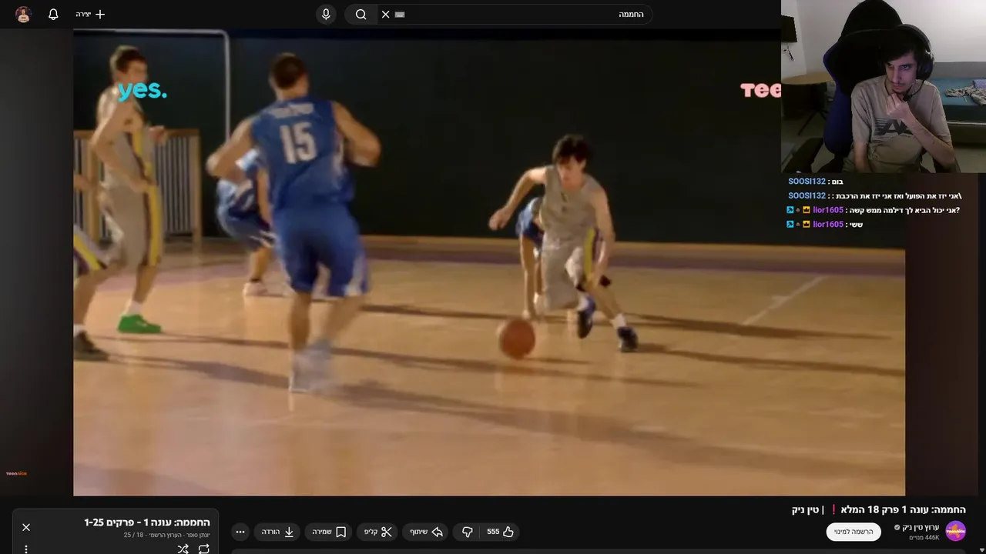Open the ערוץ טין ניק channel name link
This screenshot has width=986, height=554.
920,527
